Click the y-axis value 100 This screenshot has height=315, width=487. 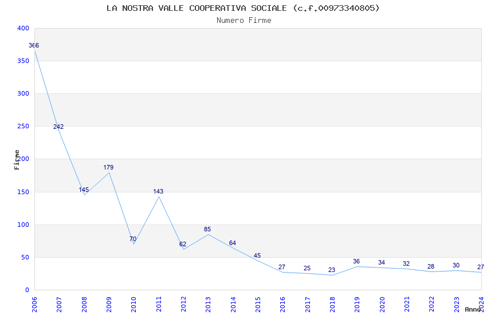click(23, 225)
